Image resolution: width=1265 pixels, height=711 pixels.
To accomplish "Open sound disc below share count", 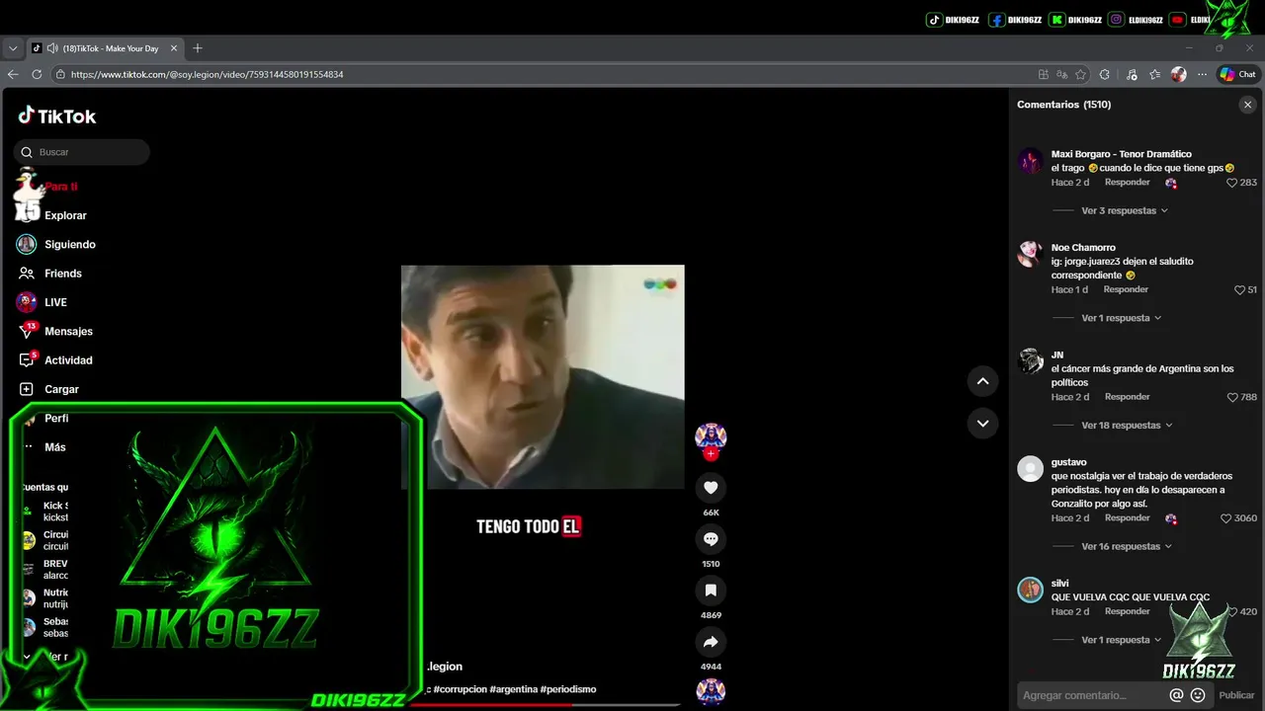I will tap(711, 691).
